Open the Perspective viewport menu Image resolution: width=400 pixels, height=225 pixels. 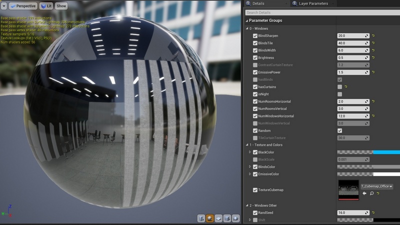23,6
